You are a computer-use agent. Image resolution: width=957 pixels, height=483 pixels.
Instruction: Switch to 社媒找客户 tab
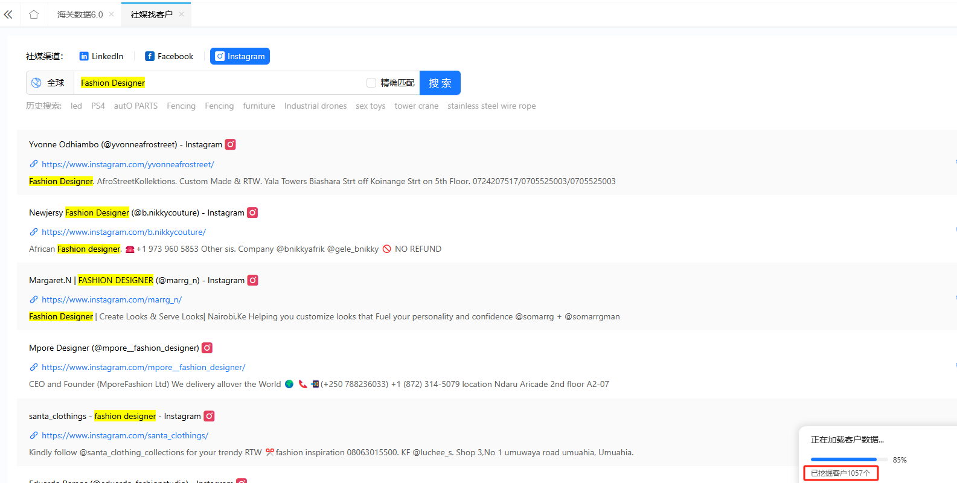152,14
